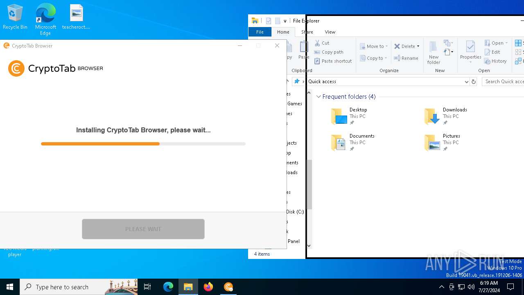This screenshot has width=524, height=295.
Task: Click navigation pane scrollbar up arrow
Action: coord(309,93)
